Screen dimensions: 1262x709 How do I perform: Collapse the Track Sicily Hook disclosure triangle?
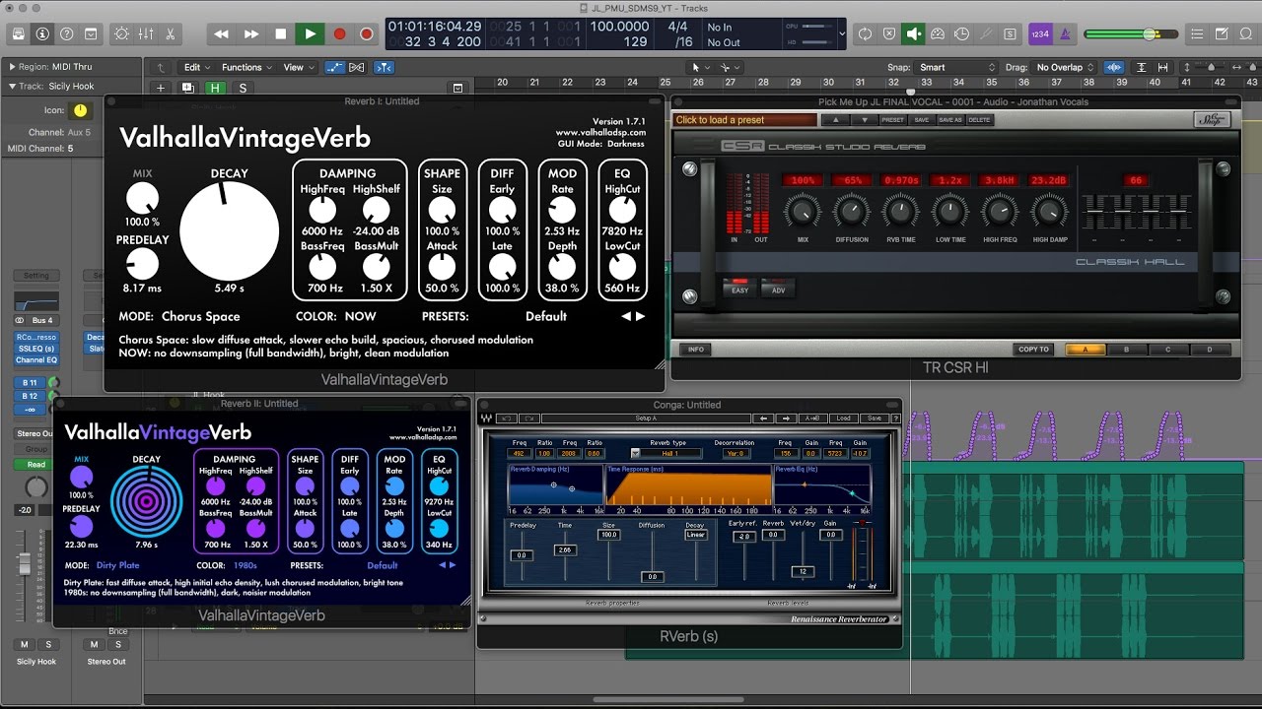(12, 86)
